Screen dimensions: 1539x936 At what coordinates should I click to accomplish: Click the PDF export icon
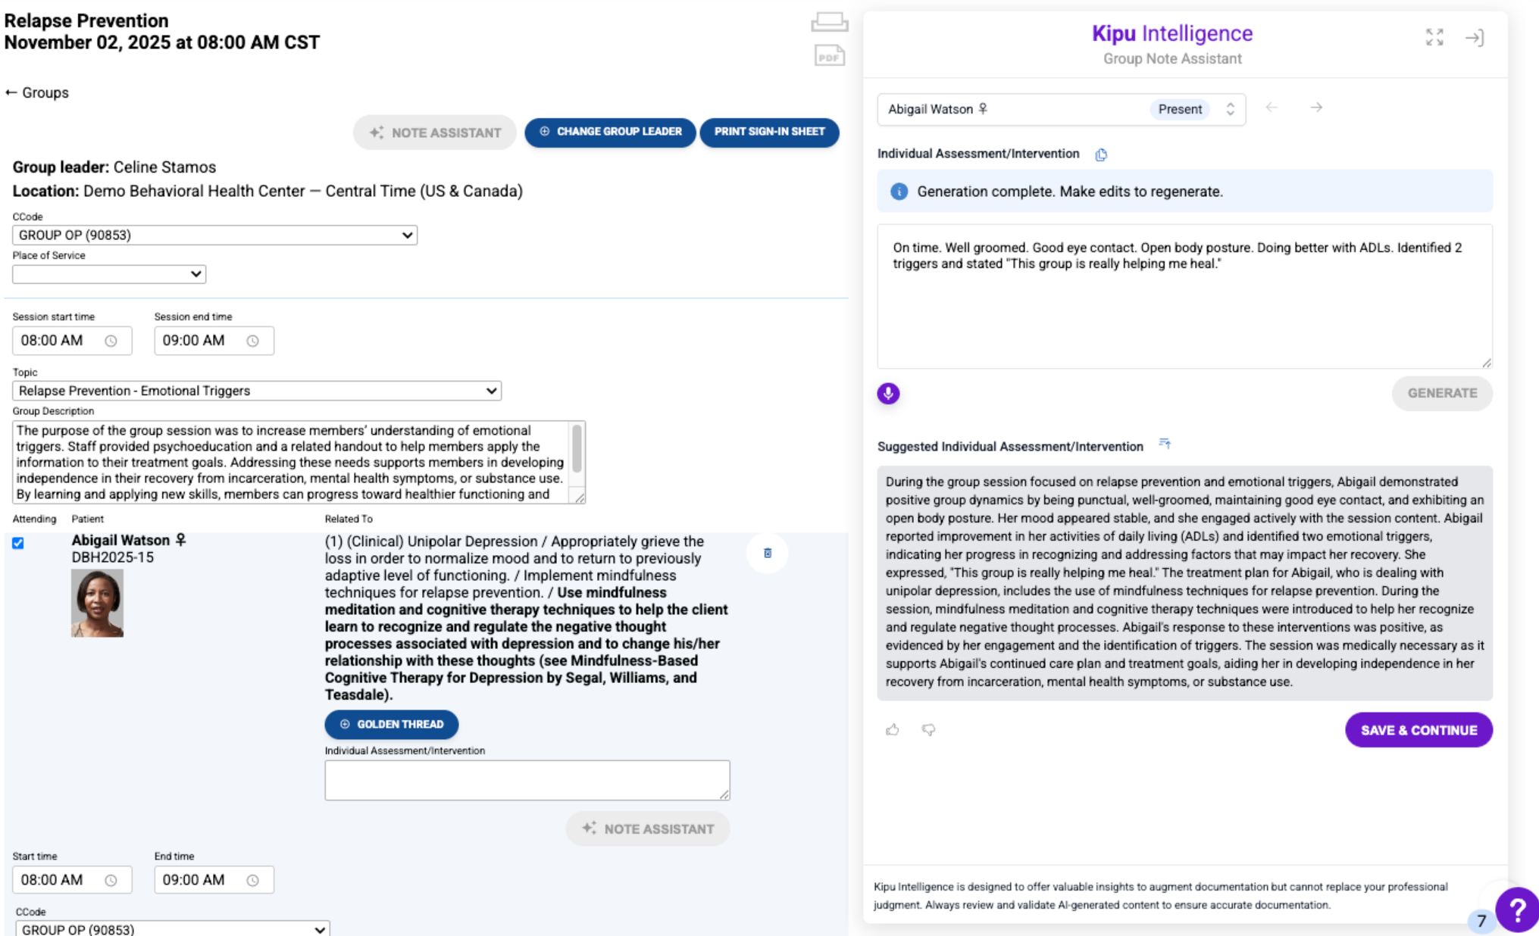pos(829,56)
